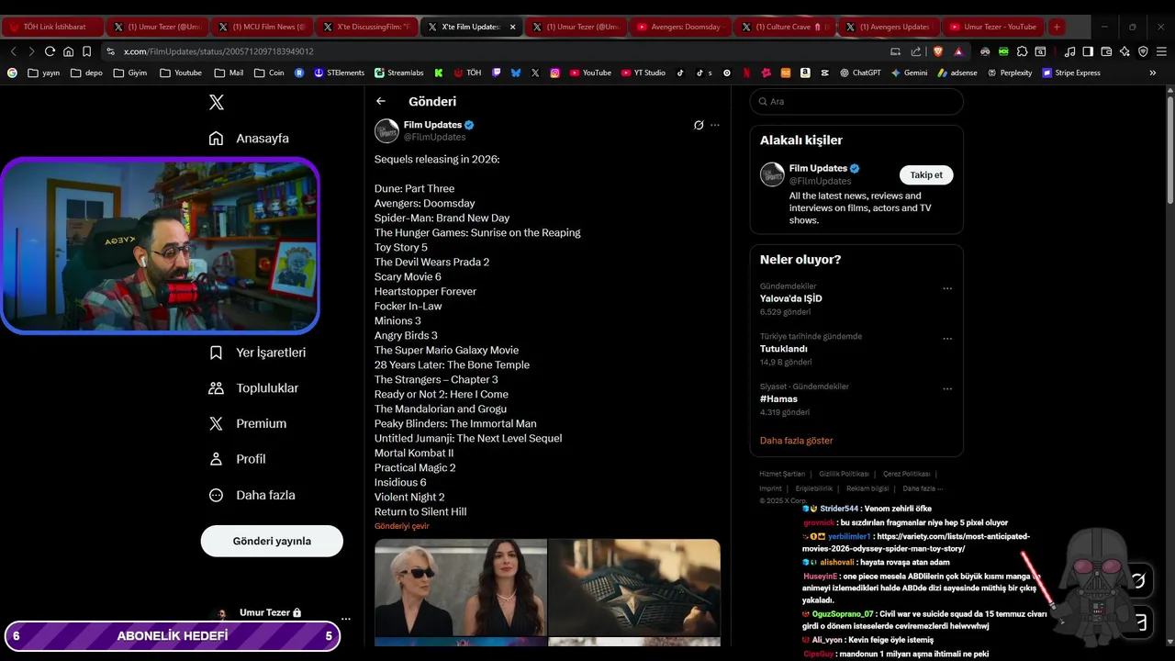Screen dimensions: 1175x661
Task: Open the Perplexity bookmark
Action: 1010,73
